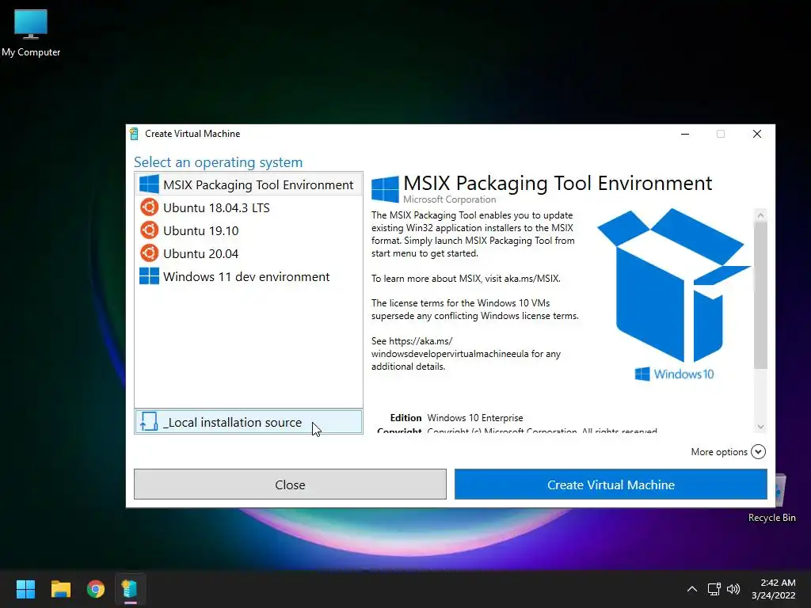Select Windows 11 dev environment entry
The height and width of the screenshot is (608, 811).
pos(249,276)
